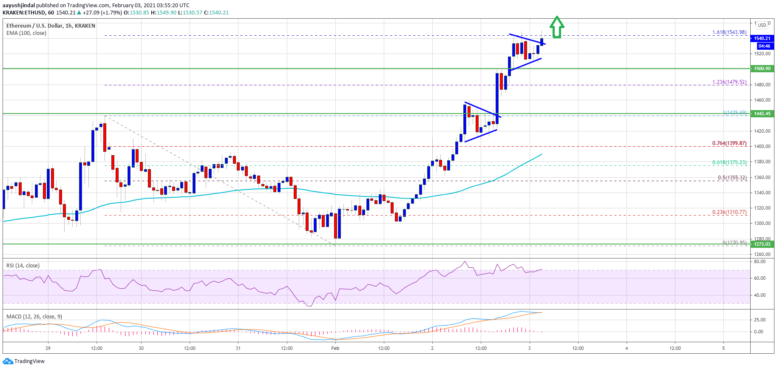Click the 1.618(1543.98) Fibonacci level label

(729, 32)
